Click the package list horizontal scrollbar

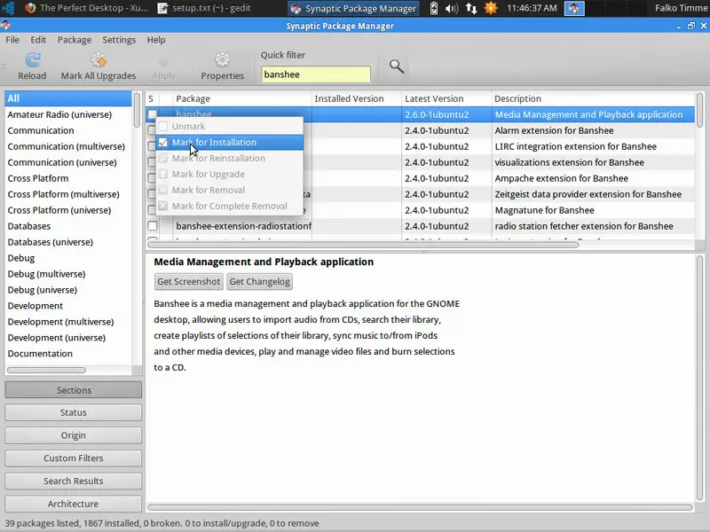[363, 245]
